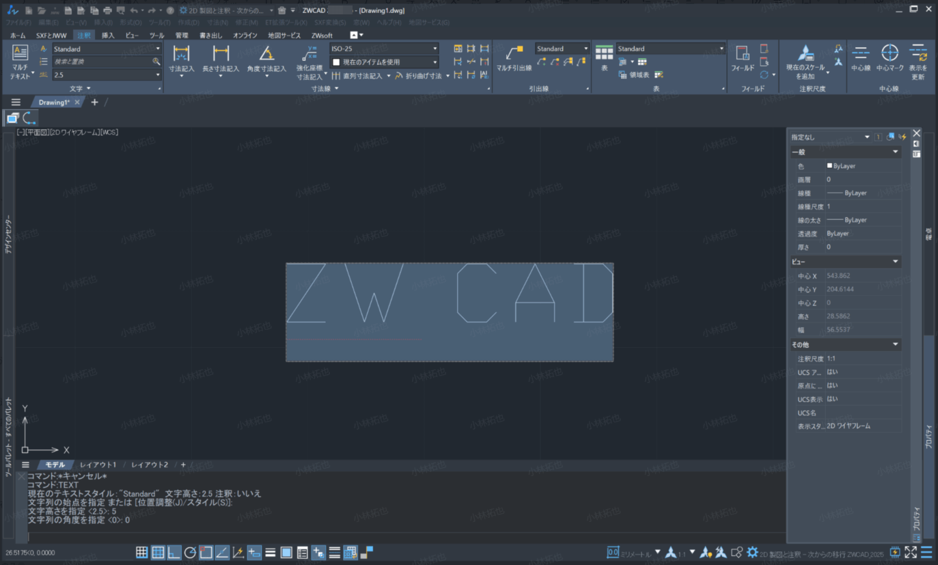Click the 領域表 area table tool

(634, 75)
